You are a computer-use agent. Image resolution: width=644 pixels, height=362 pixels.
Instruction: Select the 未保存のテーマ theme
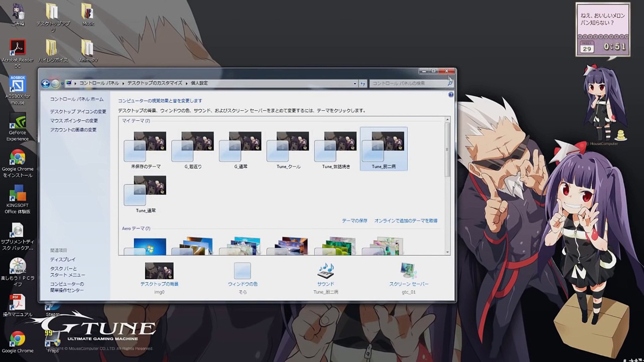(145, 149)
